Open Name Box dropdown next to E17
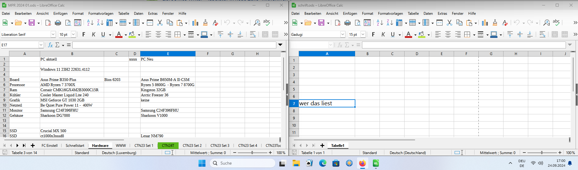 (x=41, y=45)
